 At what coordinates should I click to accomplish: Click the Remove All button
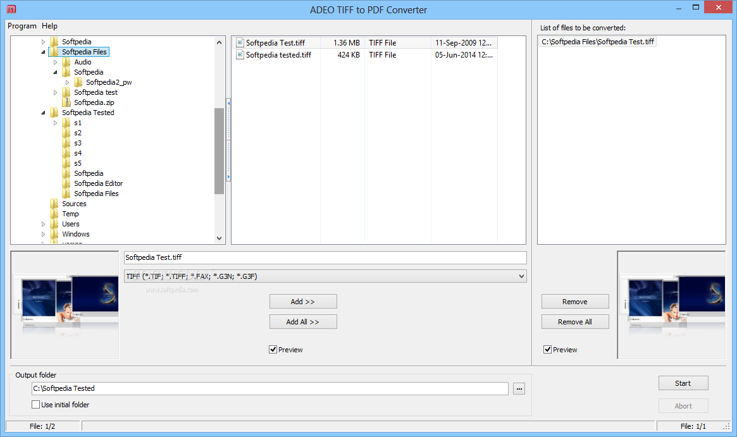(x=575, y=322)
